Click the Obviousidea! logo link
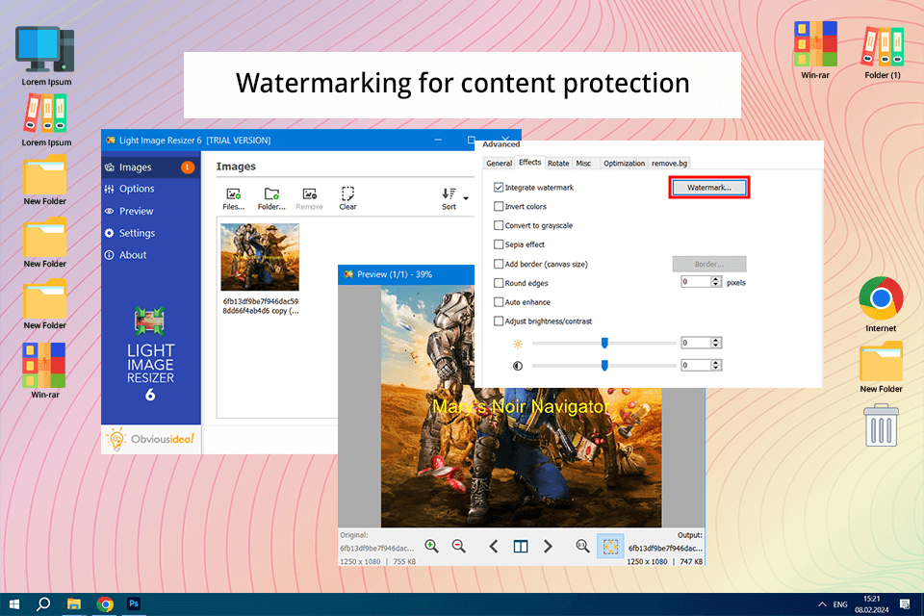Viewport: 924px width, 616px height. (151, 439)
